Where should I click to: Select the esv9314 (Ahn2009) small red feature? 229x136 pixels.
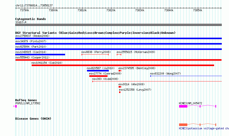click(x=120, y=87)
